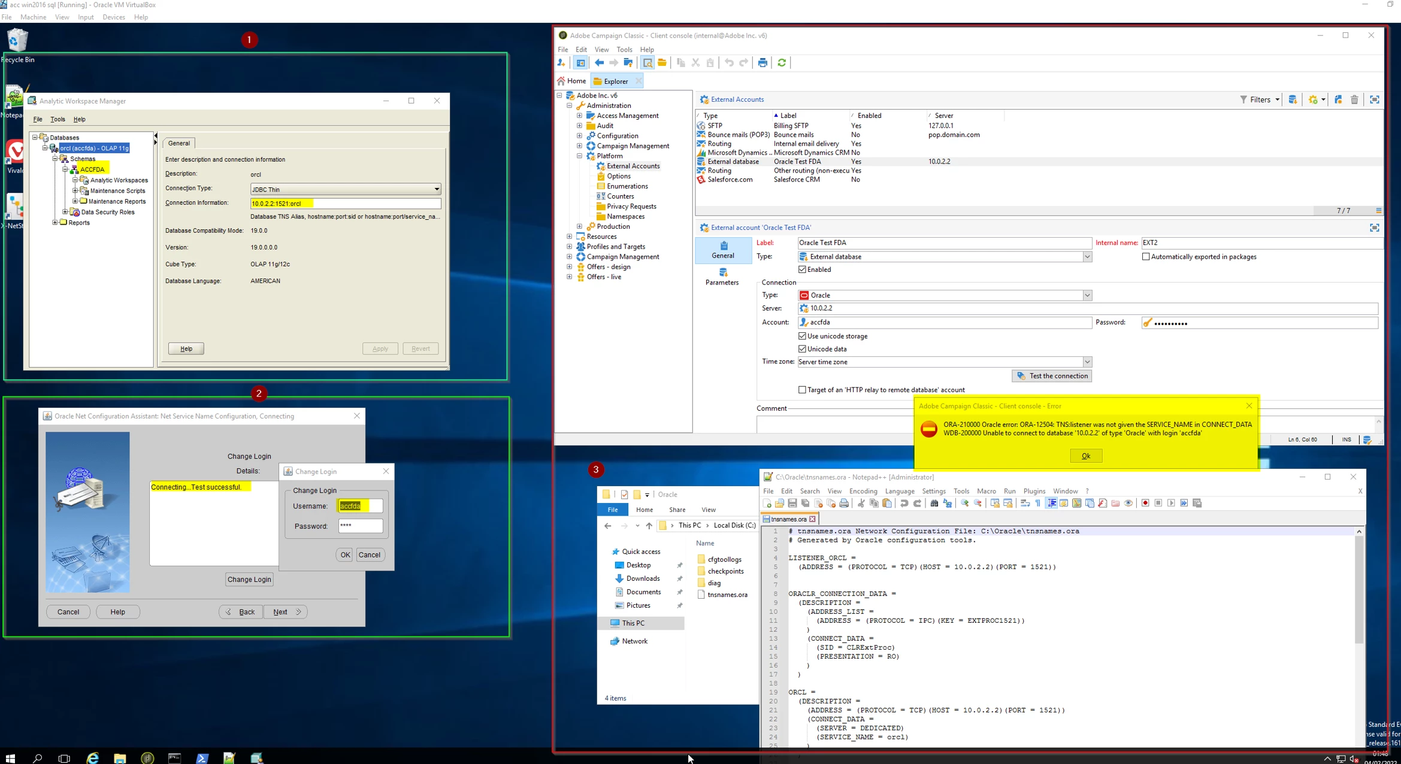The width and height of the screenshot is (1401, 764).
Task: Click save icon in Notepad++ toolbar
Action: click(x=792, y=504)
